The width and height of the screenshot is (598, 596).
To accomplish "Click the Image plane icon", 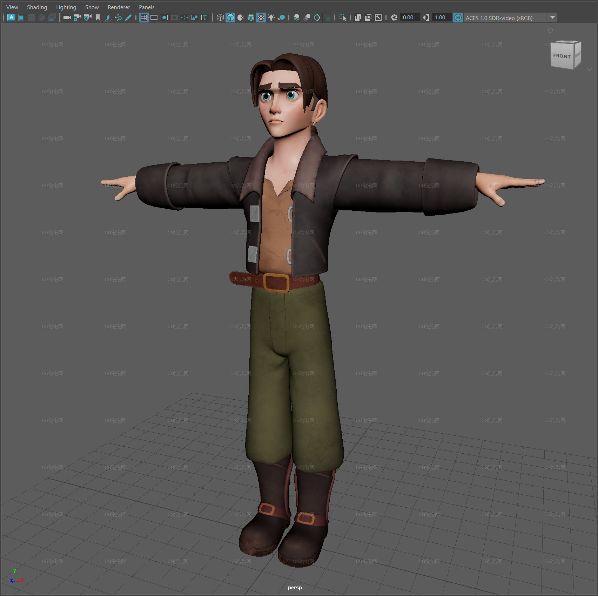I will coord(108,18).
